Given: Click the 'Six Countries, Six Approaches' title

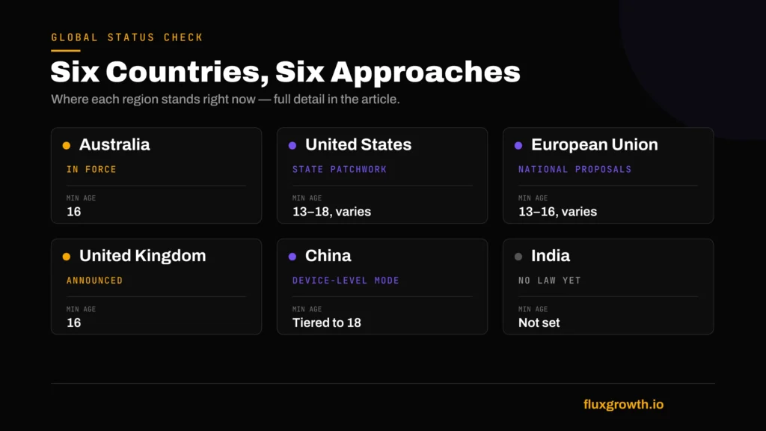Looking at the screenshot, I should tap(285, 72).
